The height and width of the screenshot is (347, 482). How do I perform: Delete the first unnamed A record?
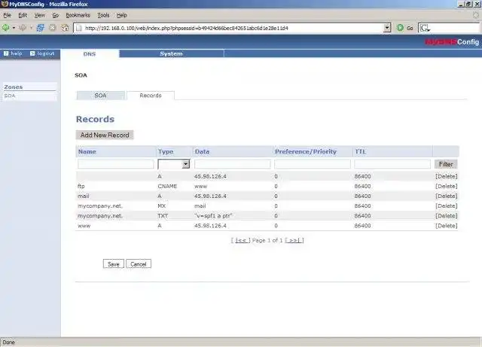(x=447, y=176)
